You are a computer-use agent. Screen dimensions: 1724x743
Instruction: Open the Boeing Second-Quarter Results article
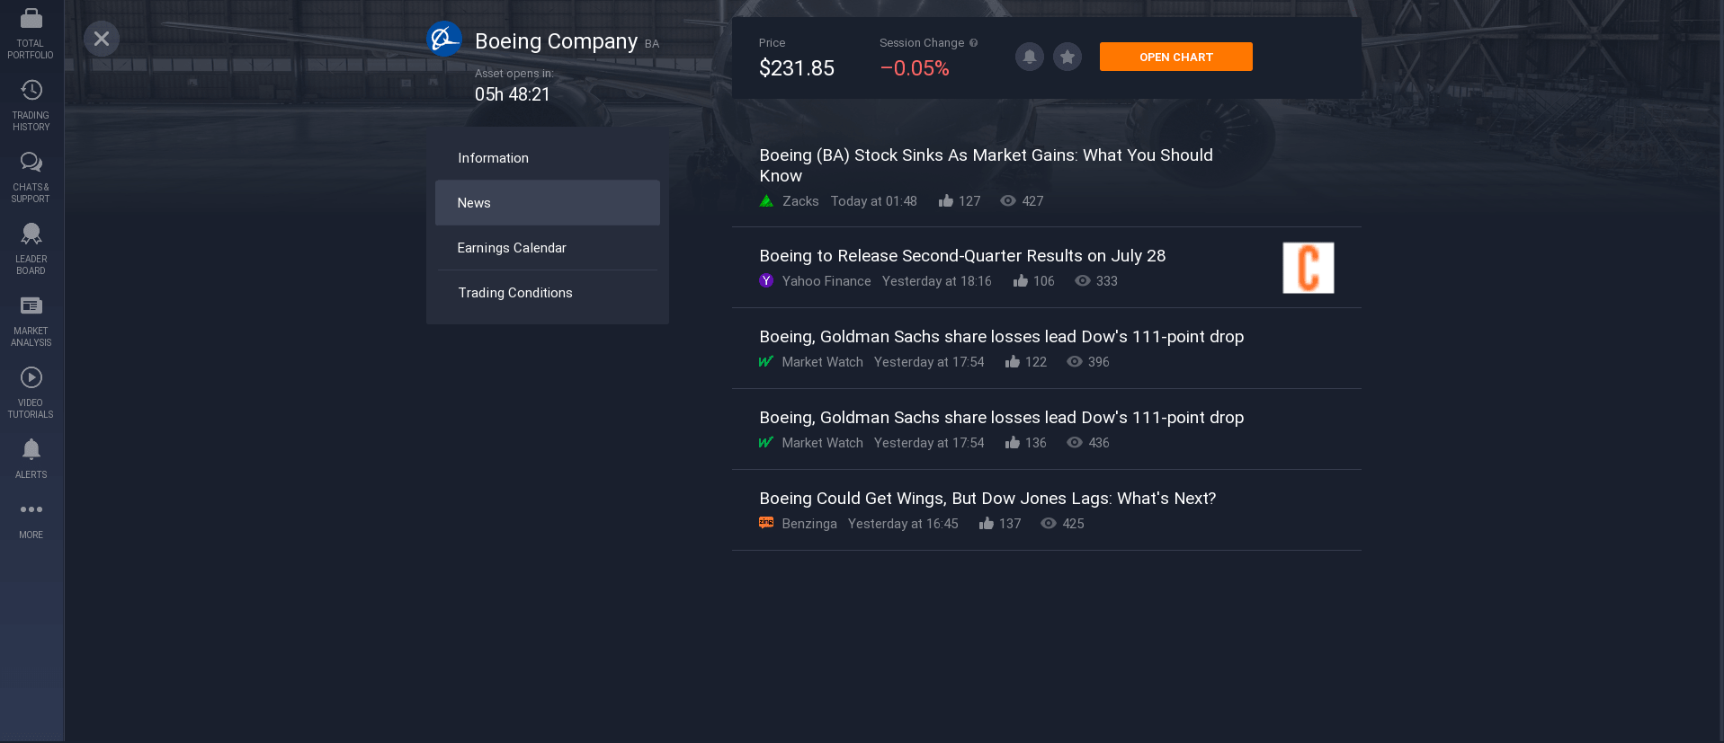(x=962, y=256)
